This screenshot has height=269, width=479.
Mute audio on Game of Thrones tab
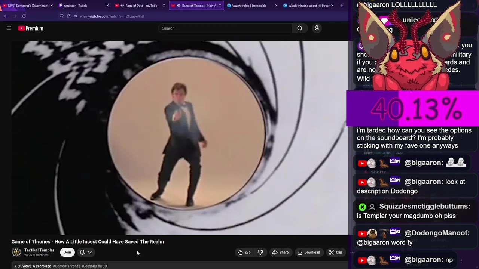(x=178, y=6)
